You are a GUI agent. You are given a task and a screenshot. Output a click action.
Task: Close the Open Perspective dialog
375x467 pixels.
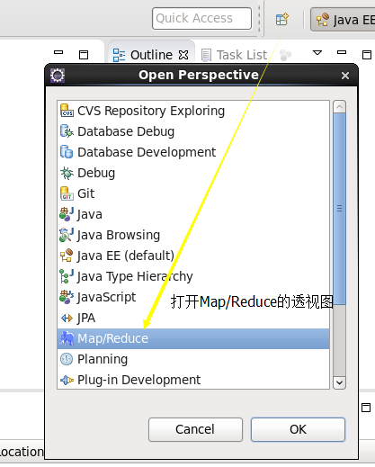click(x=345, y=76)
